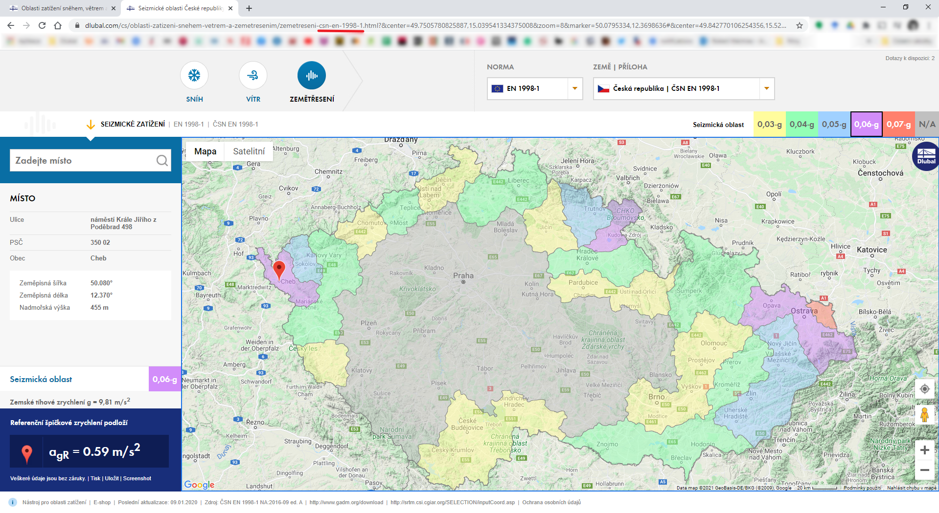939x513 pixels.
Task: Select the VÍTR wind icon
Action: [x=253, y=75]
